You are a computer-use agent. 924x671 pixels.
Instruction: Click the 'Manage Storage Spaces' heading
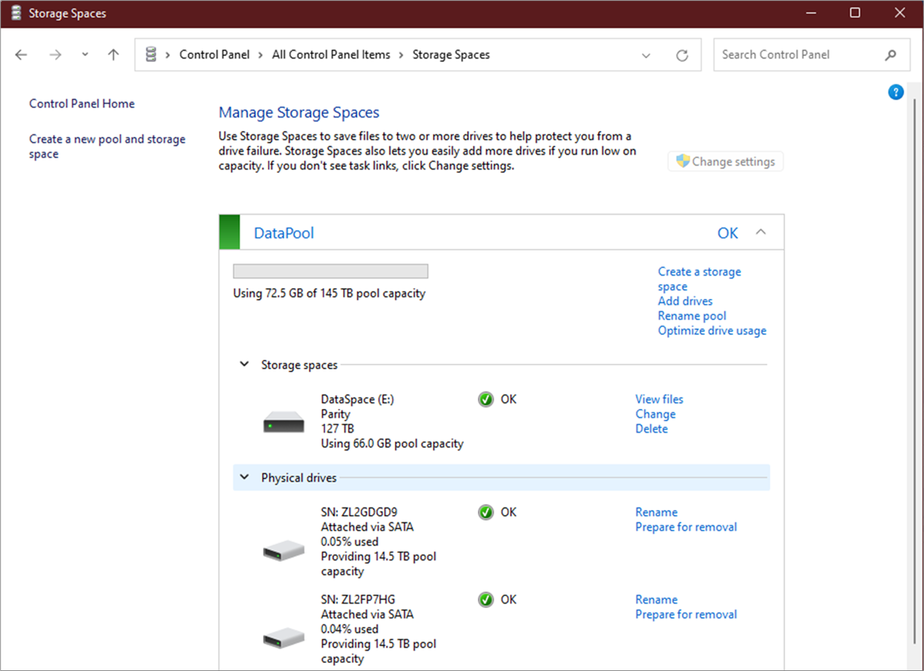(299, 113)
